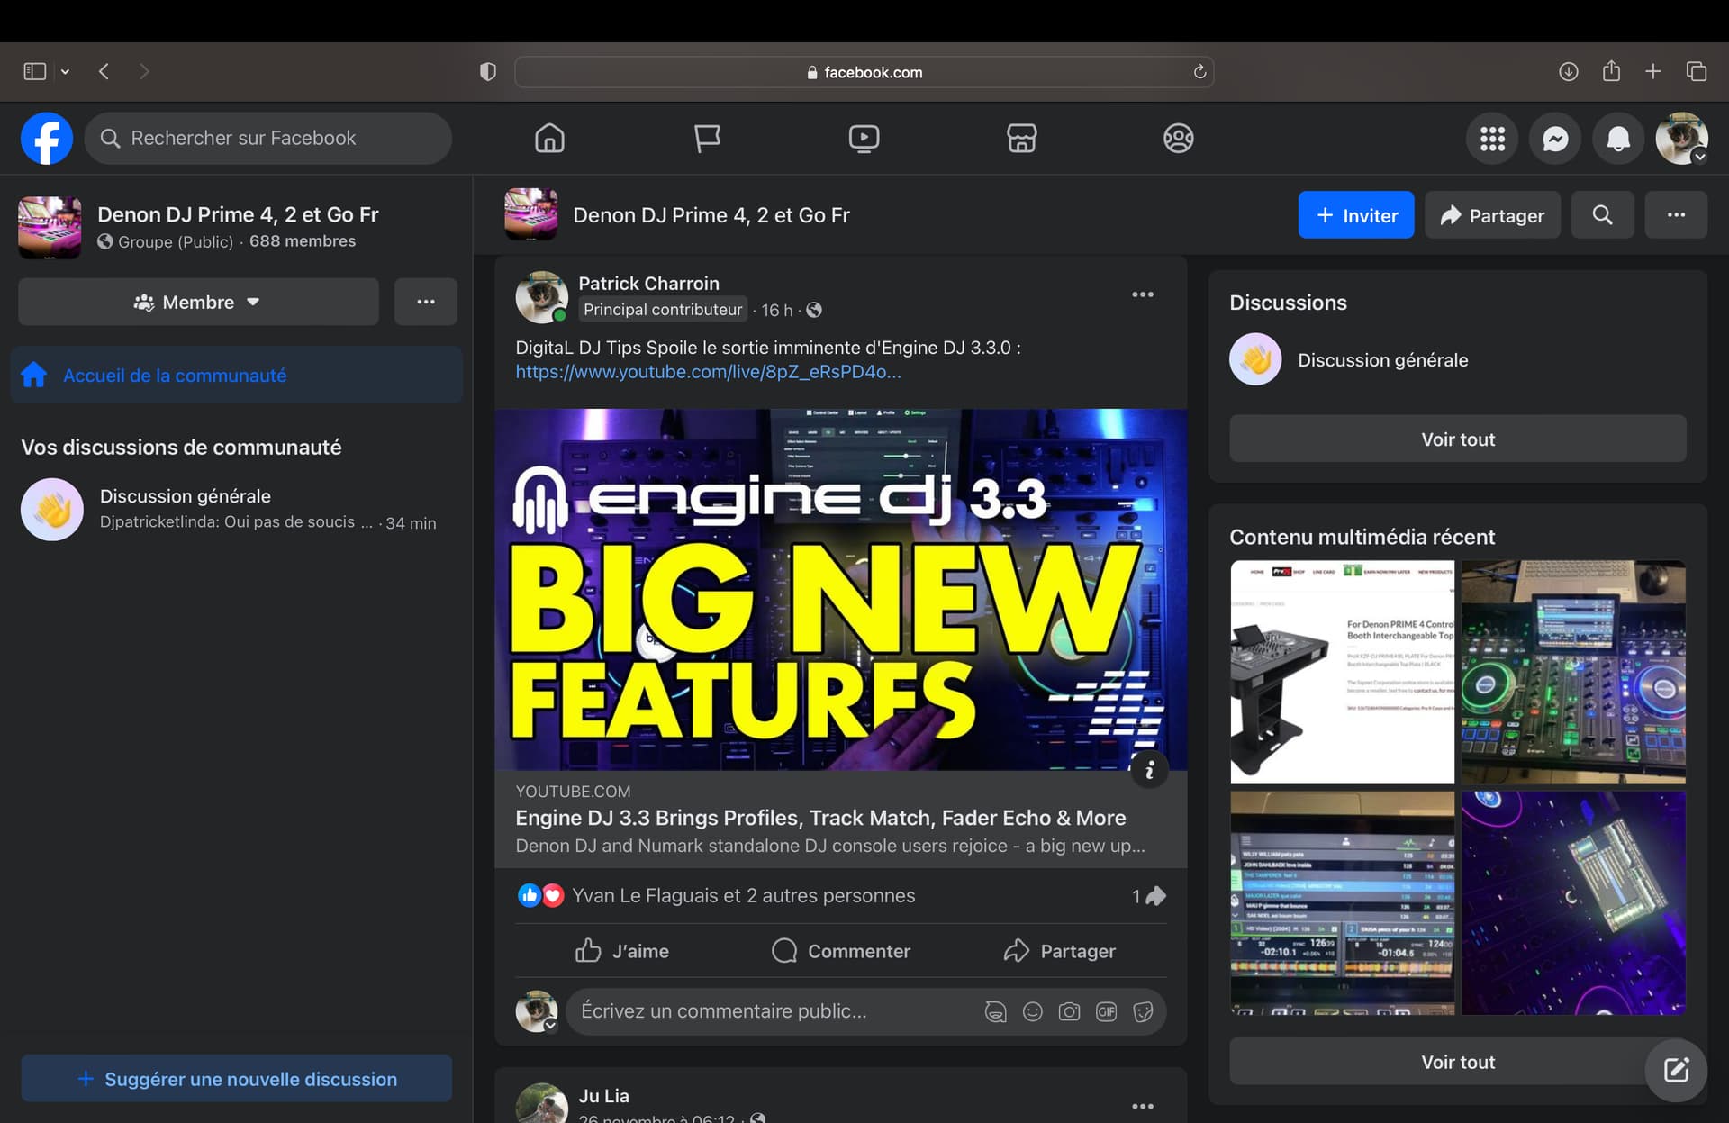The width and height of the screenshot is (1729, 1123).
Task: Click Commenter on the post
Action: [840, 951]
